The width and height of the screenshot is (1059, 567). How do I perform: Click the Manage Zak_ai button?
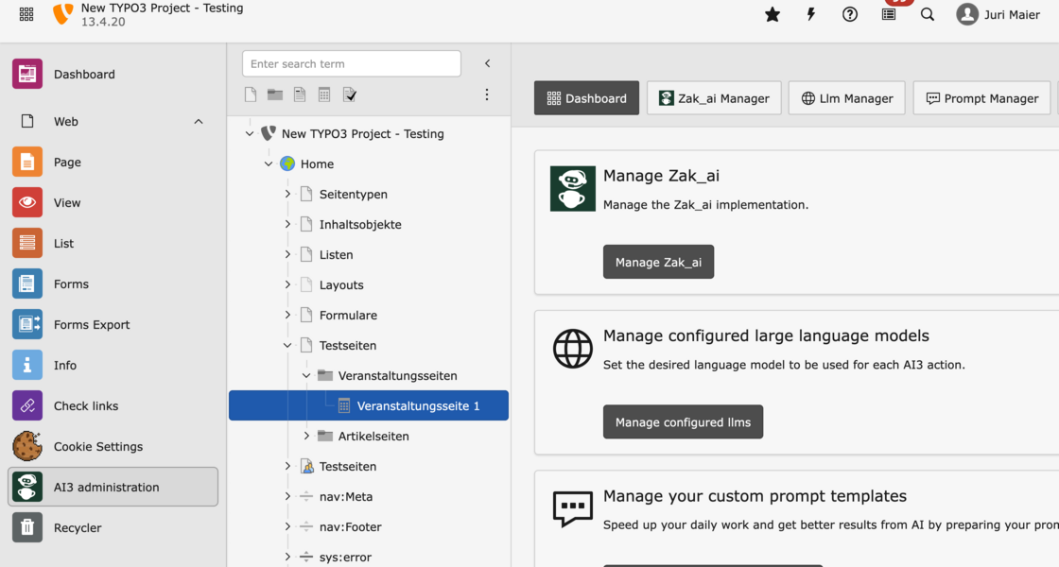658,262
